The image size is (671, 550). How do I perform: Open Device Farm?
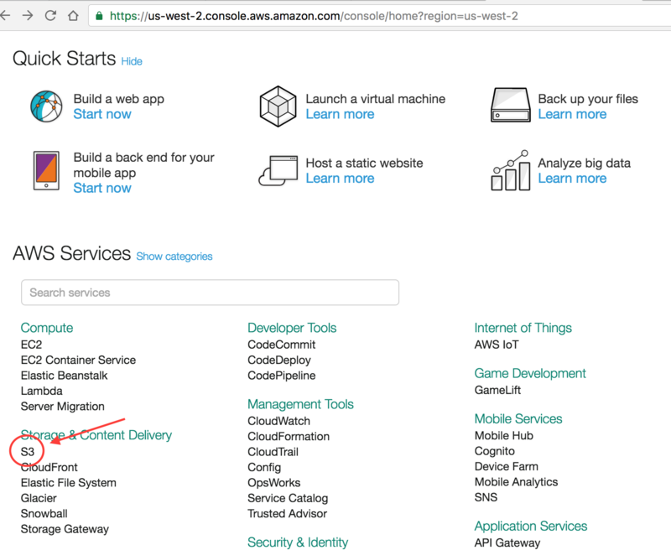[507, 467]
